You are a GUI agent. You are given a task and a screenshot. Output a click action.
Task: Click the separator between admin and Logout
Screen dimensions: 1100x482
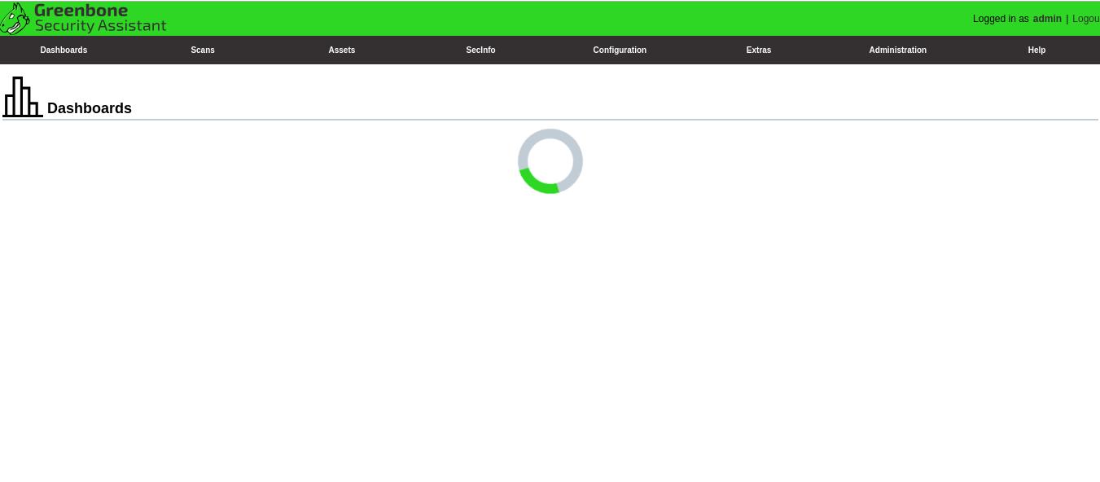tap(1067, 19)
